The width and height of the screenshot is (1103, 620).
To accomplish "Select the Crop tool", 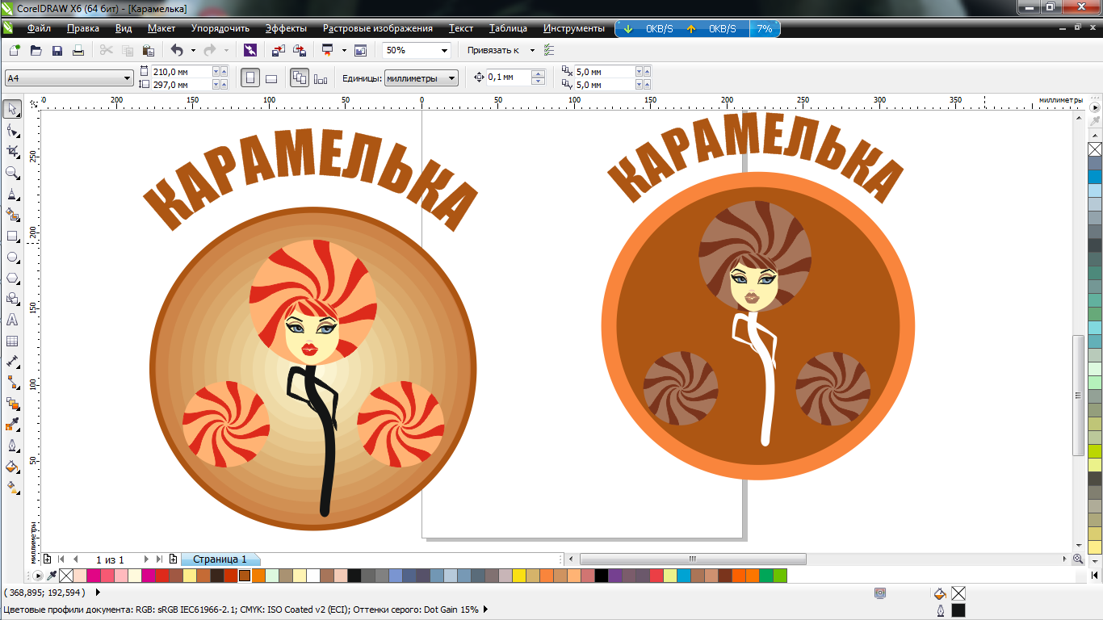I will coord(12,151).
